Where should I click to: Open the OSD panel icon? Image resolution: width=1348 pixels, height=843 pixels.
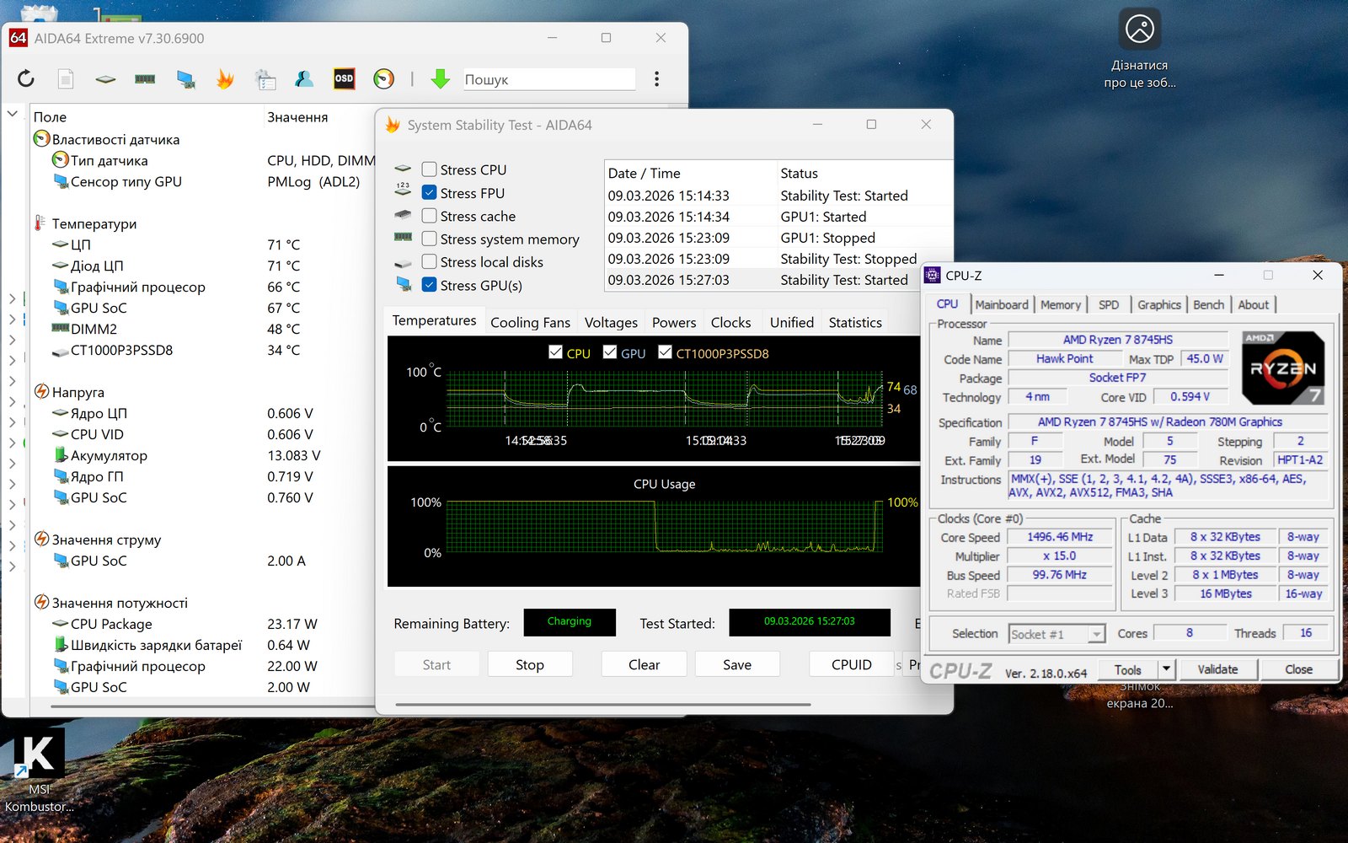coord(344,79)
